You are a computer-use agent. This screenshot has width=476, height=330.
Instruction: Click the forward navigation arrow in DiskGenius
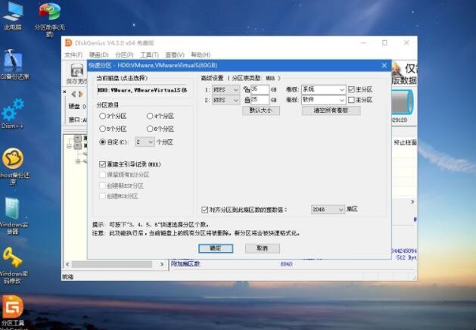click(81, 94)
